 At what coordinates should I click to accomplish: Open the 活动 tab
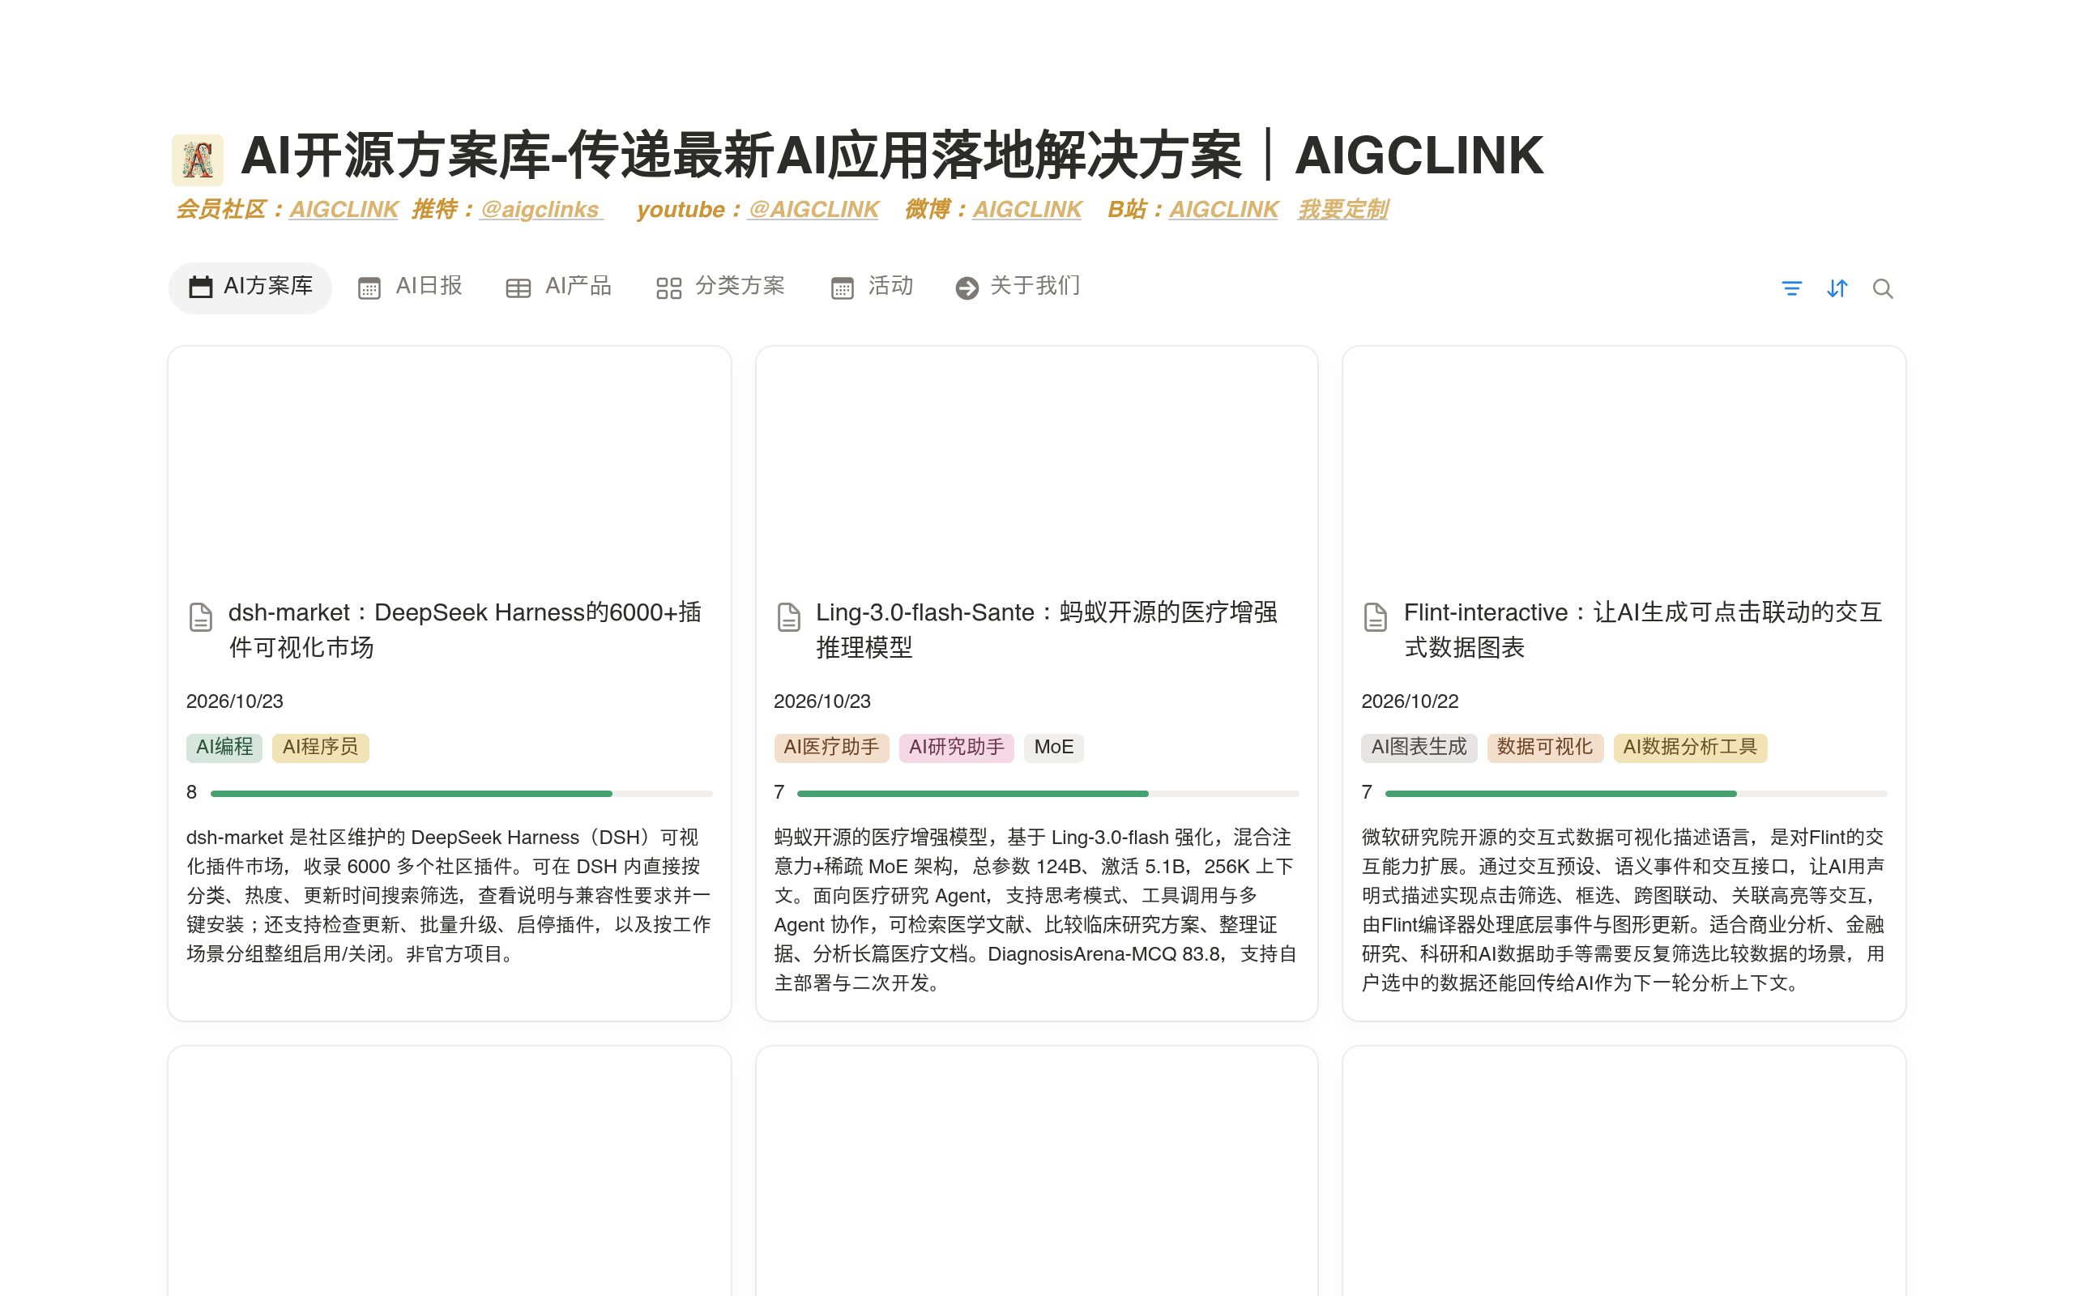click(x=873, y=287)
